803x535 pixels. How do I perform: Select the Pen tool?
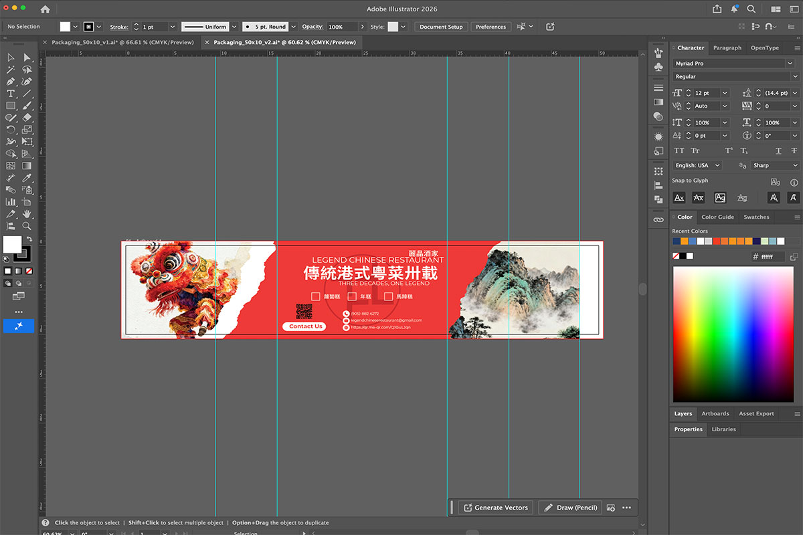coord(11,81)
